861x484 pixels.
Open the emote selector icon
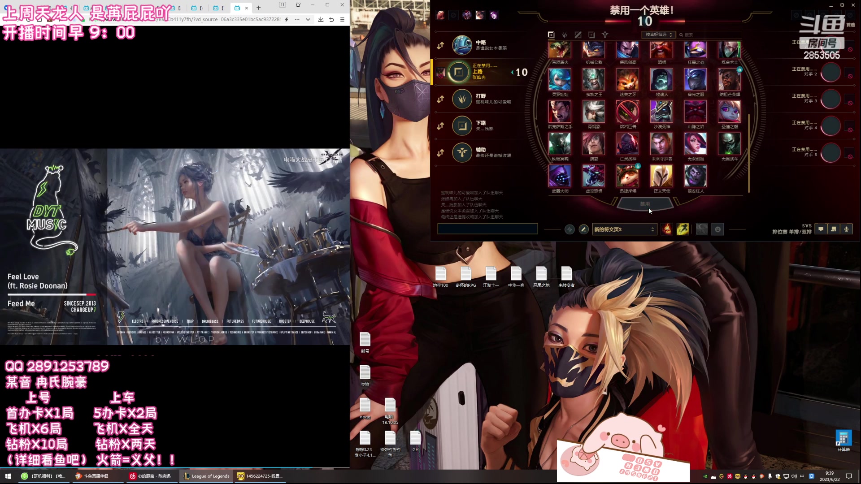pyautogui.click(x=717, y=229)
